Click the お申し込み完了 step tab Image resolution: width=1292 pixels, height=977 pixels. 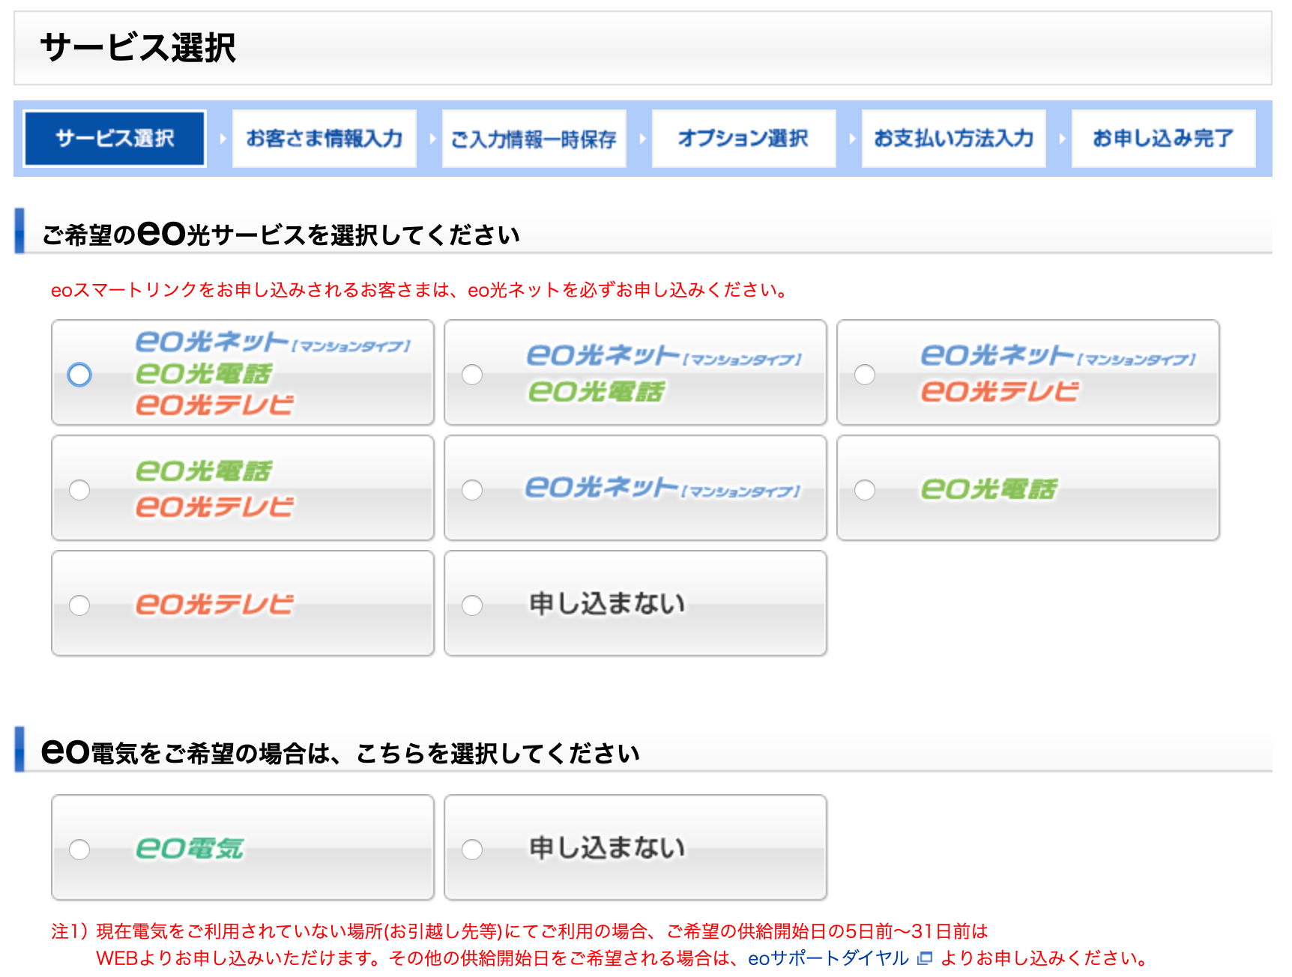click(1164, 139)
